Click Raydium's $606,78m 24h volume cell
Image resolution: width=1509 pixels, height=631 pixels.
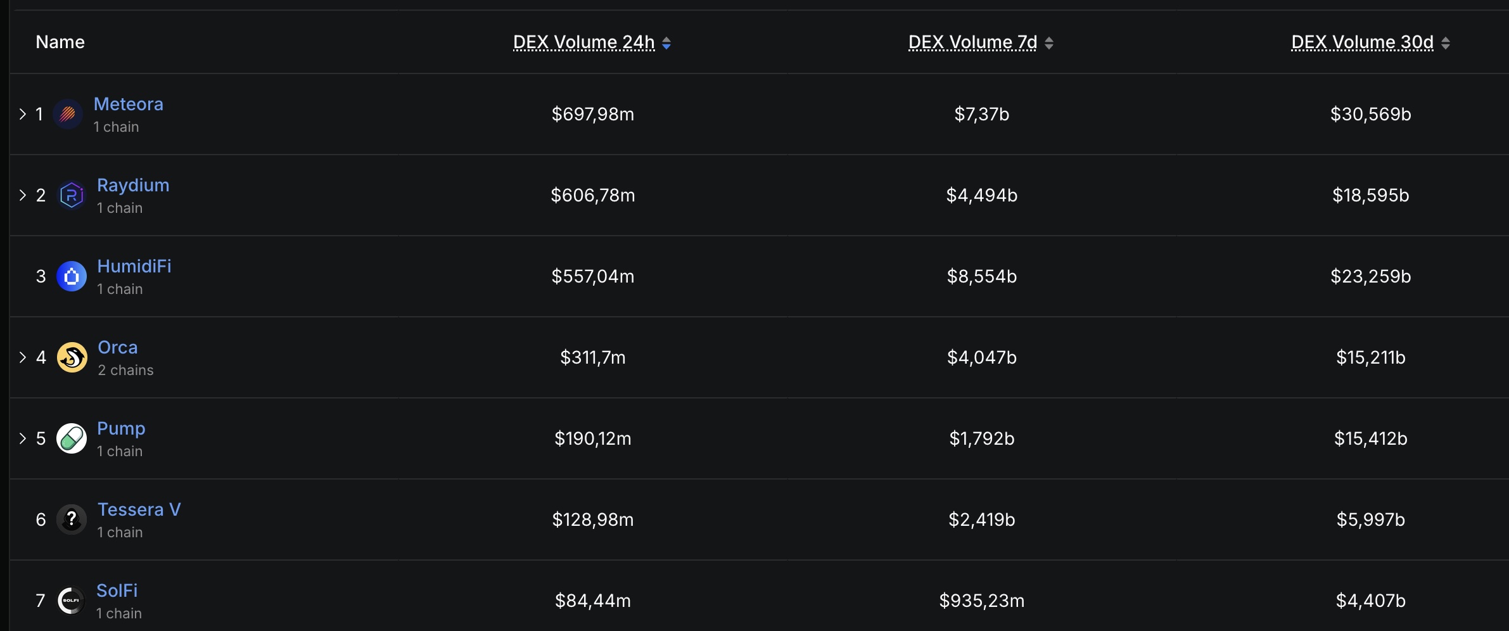(x=593, y=195)
